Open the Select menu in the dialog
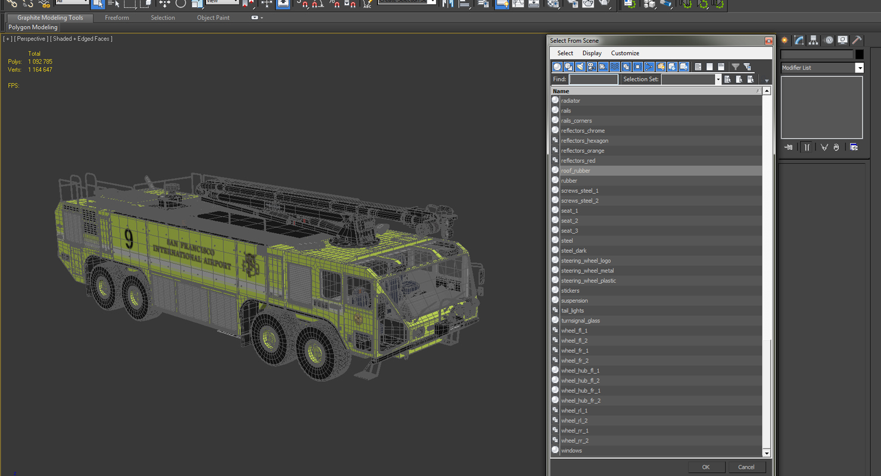 tap(565, 53)
